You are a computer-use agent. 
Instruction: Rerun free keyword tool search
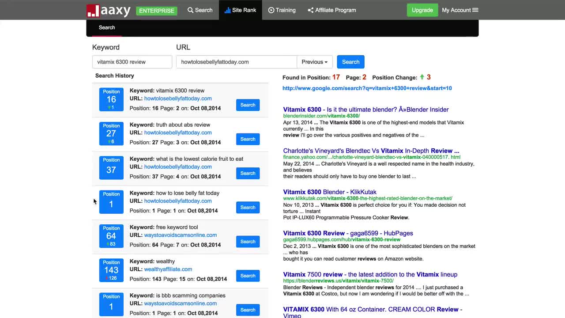pyautogui.click(x=248, y=242)
